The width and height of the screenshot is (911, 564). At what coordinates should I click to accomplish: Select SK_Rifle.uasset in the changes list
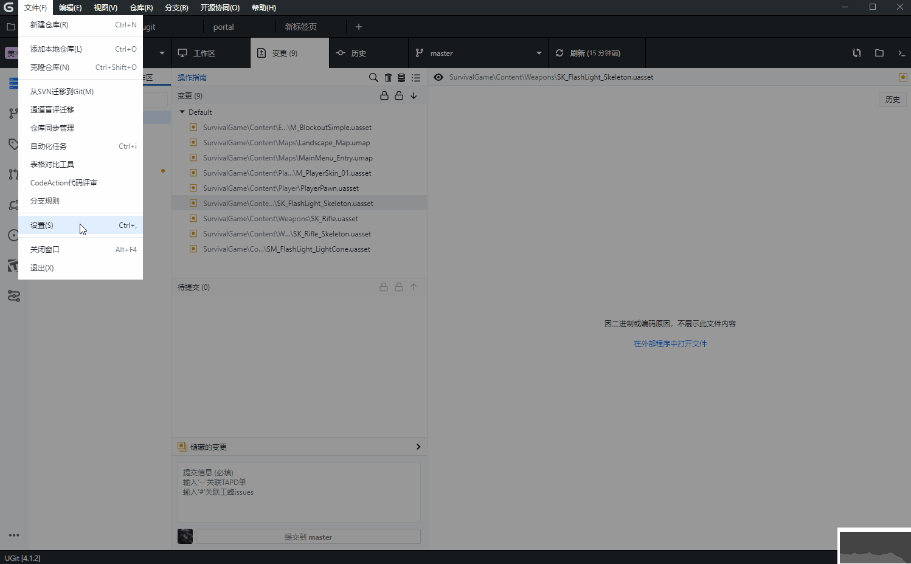[x=280, y=219]
